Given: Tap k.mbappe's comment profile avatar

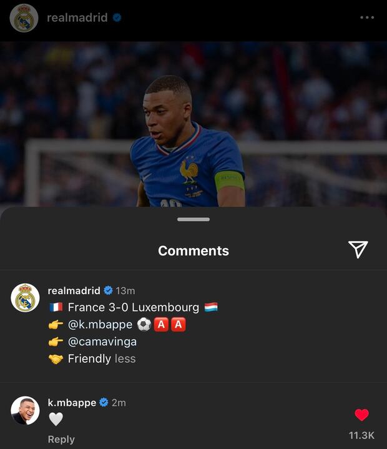Looking at the screenshot, I should [25, 410].
